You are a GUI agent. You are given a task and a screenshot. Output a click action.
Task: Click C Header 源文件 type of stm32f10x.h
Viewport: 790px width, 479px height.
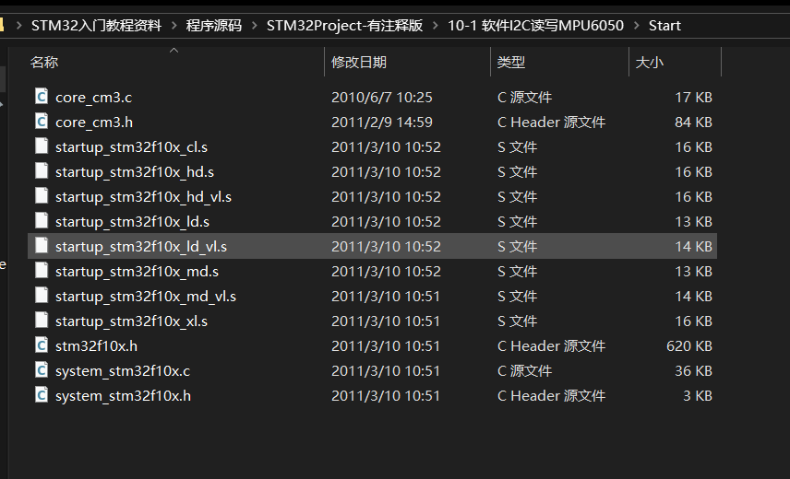[551, 345]
